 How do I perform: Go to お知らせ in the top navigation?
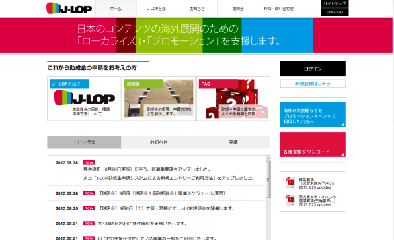coord(197,9)
